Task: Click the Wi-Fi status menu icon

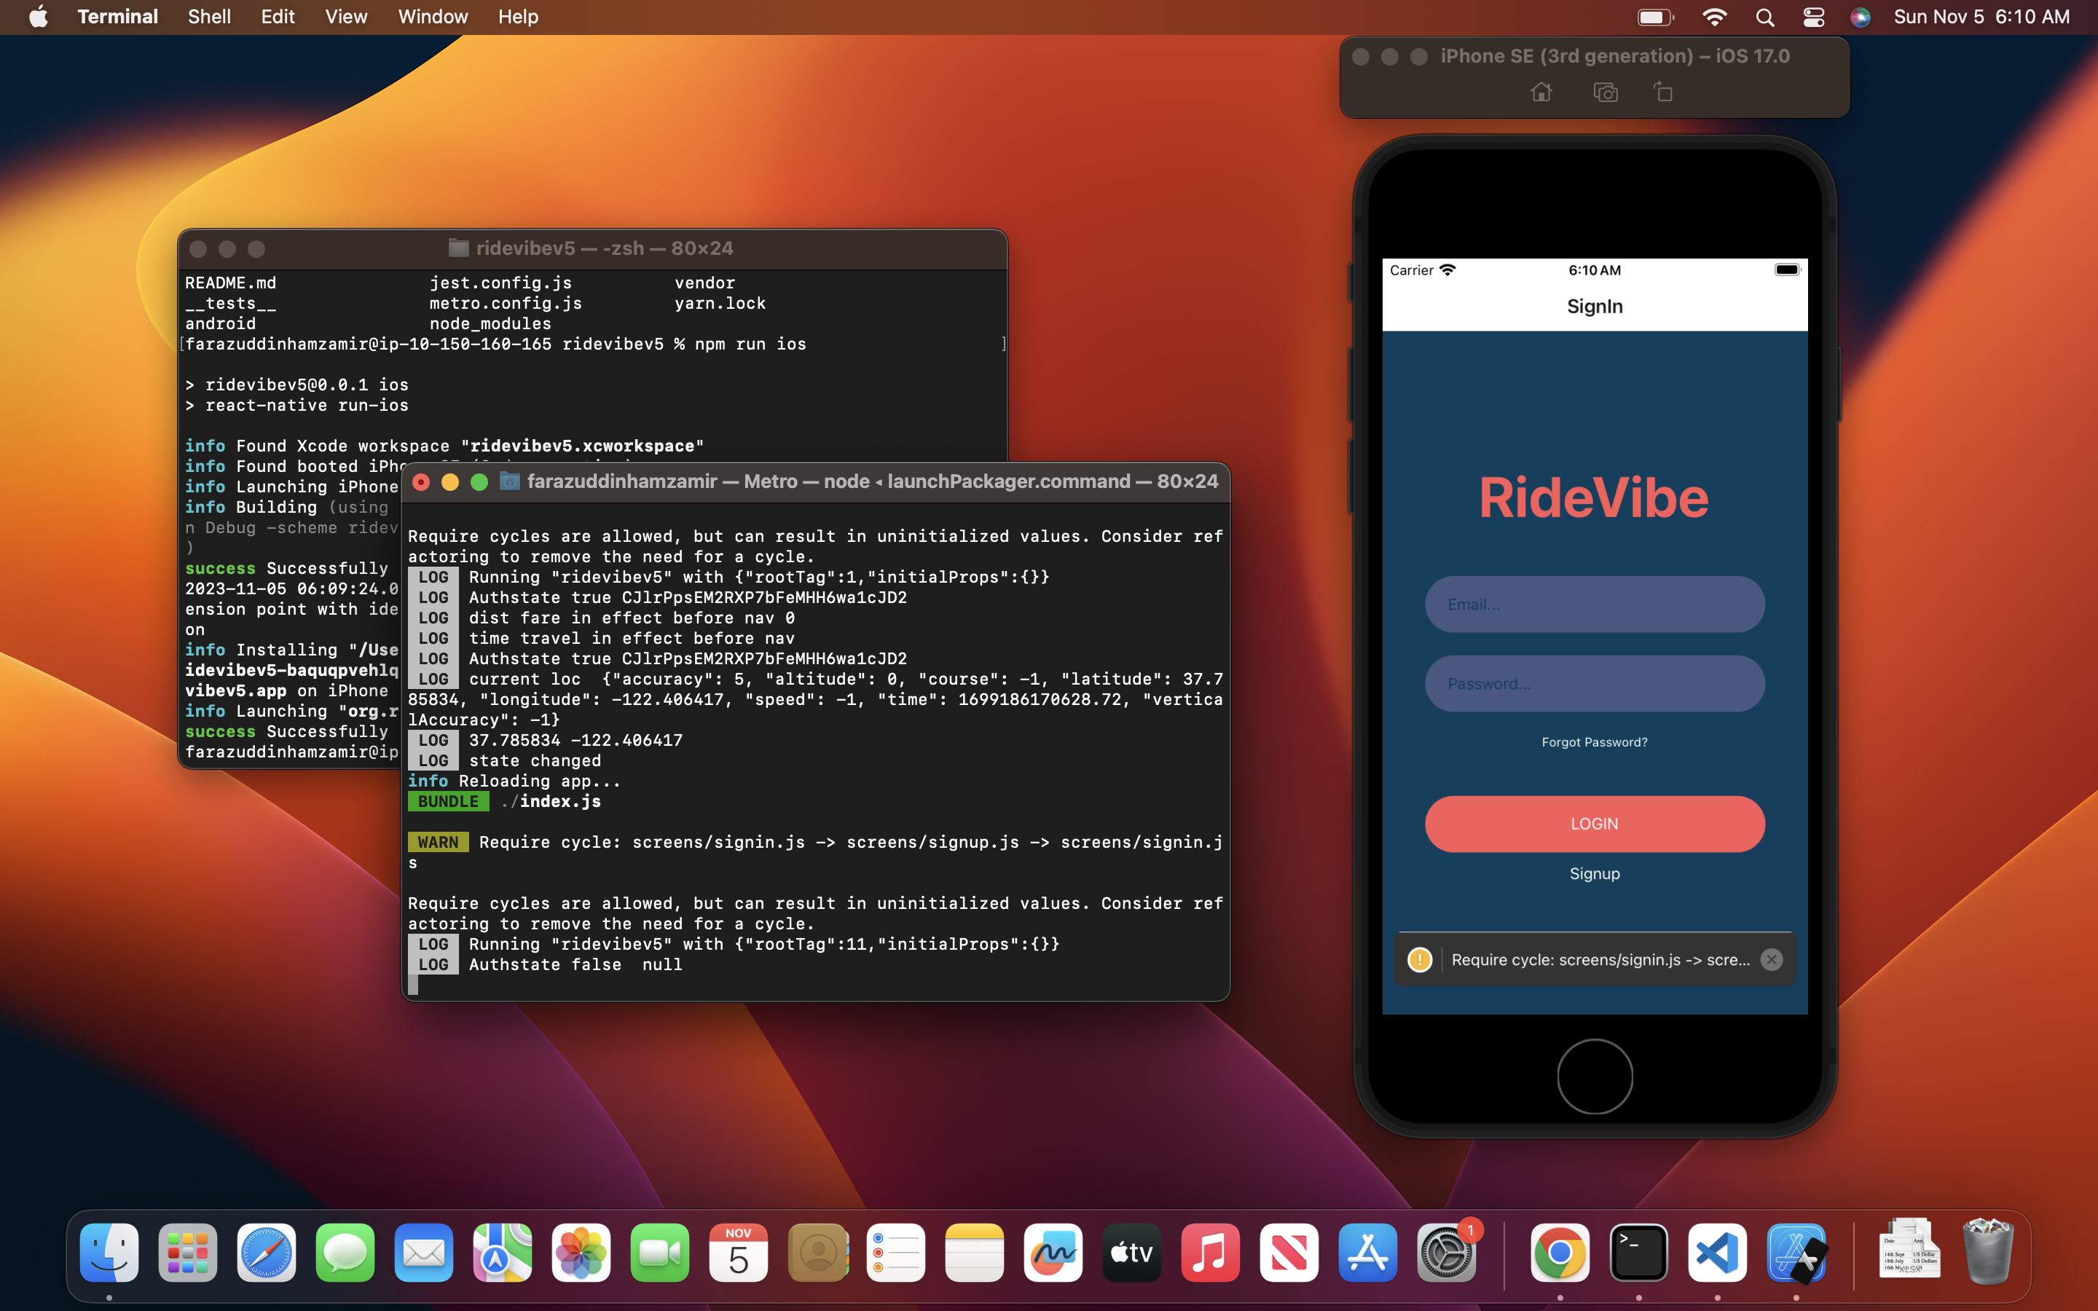Action: coord(1714,17)
